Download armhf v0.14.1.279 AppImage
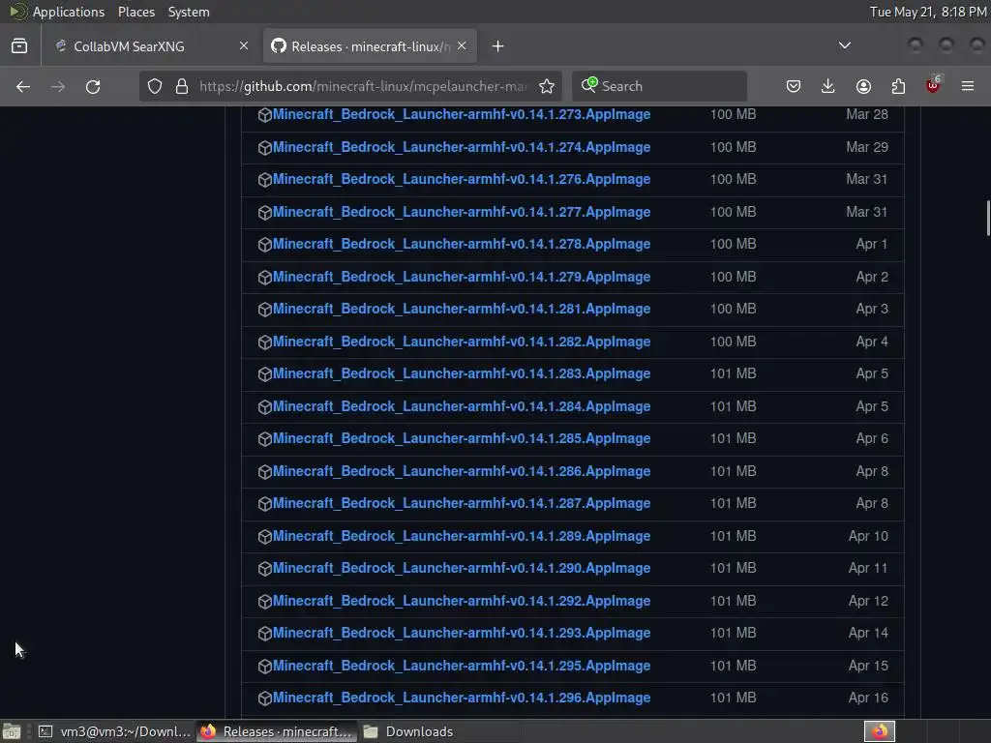 pyautogui.click(x=462, y=277)
